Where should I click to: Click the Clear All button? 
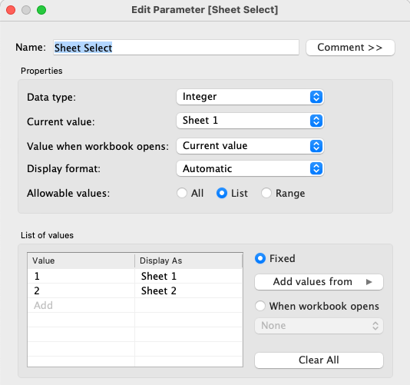(319, 360)
